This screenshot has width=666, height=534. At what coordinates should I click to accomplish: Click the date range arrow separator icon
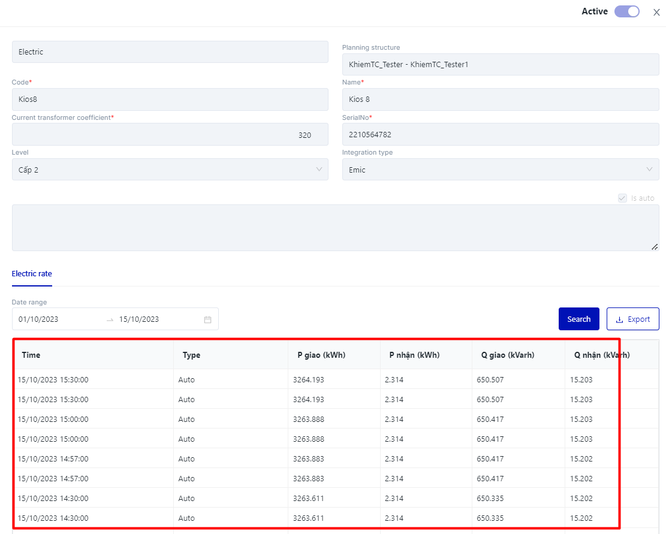click(x=110, y=319)
